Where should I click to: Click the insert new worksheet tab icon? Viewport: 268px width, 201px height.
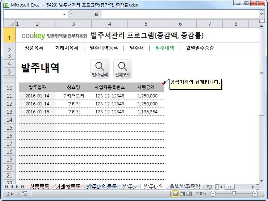point(209,187)
